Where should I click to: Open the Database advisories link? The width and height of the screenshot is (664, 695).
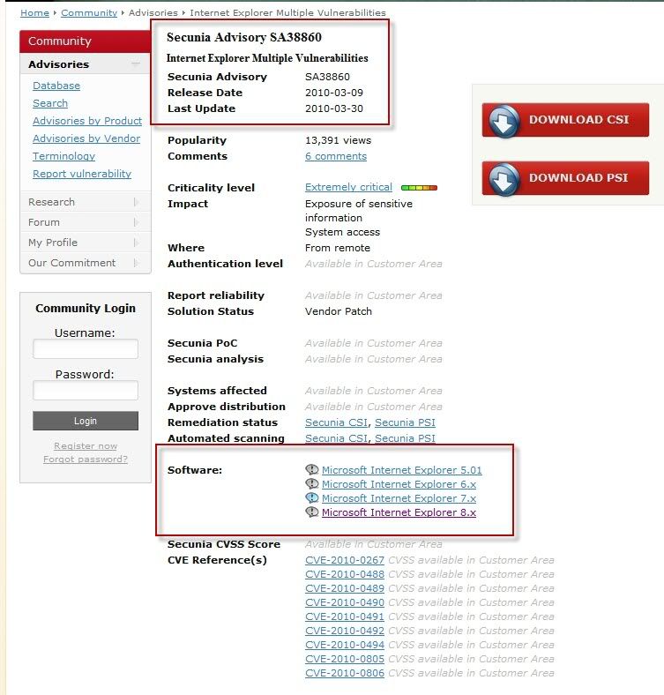(56, 86)
